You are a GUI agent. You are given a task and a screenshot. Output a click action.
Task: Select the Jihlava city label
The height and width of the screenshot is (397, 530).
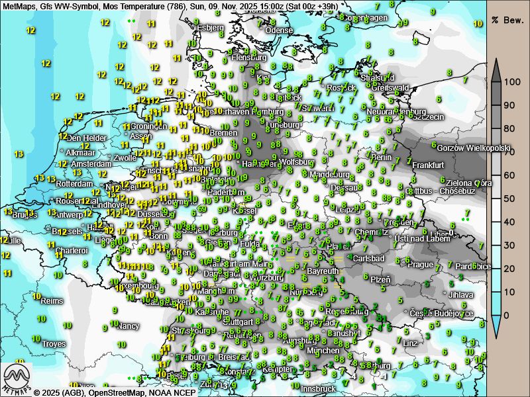coord(461,294)
